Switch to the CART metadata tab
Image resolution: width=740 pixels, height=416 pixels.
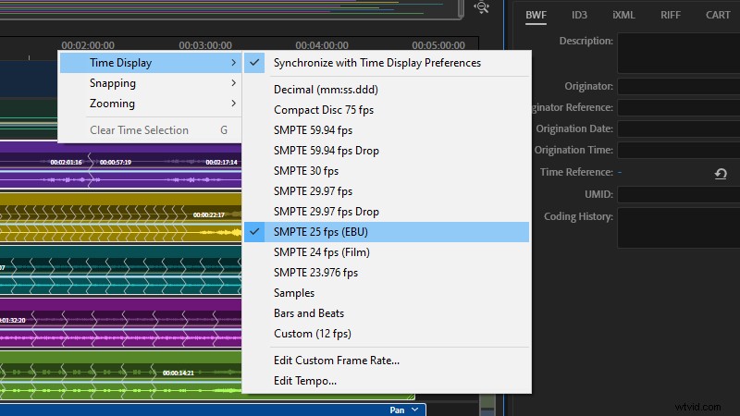click(718, 15)
